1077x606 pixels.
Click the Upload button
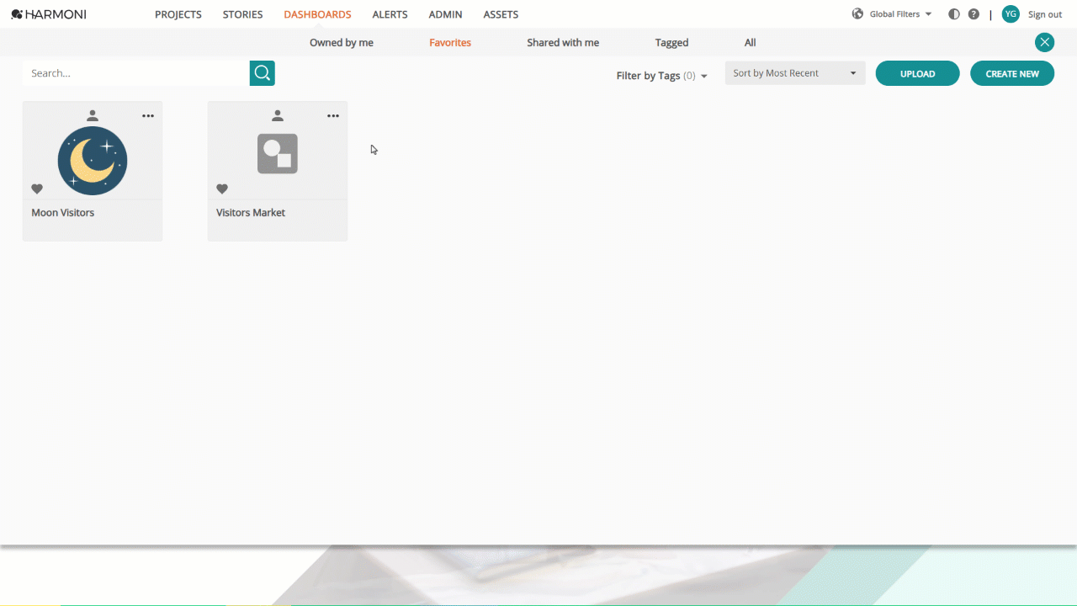click(917, 73)
